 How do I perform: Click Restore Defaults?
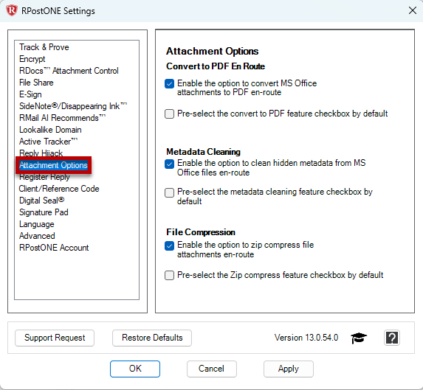152,338
